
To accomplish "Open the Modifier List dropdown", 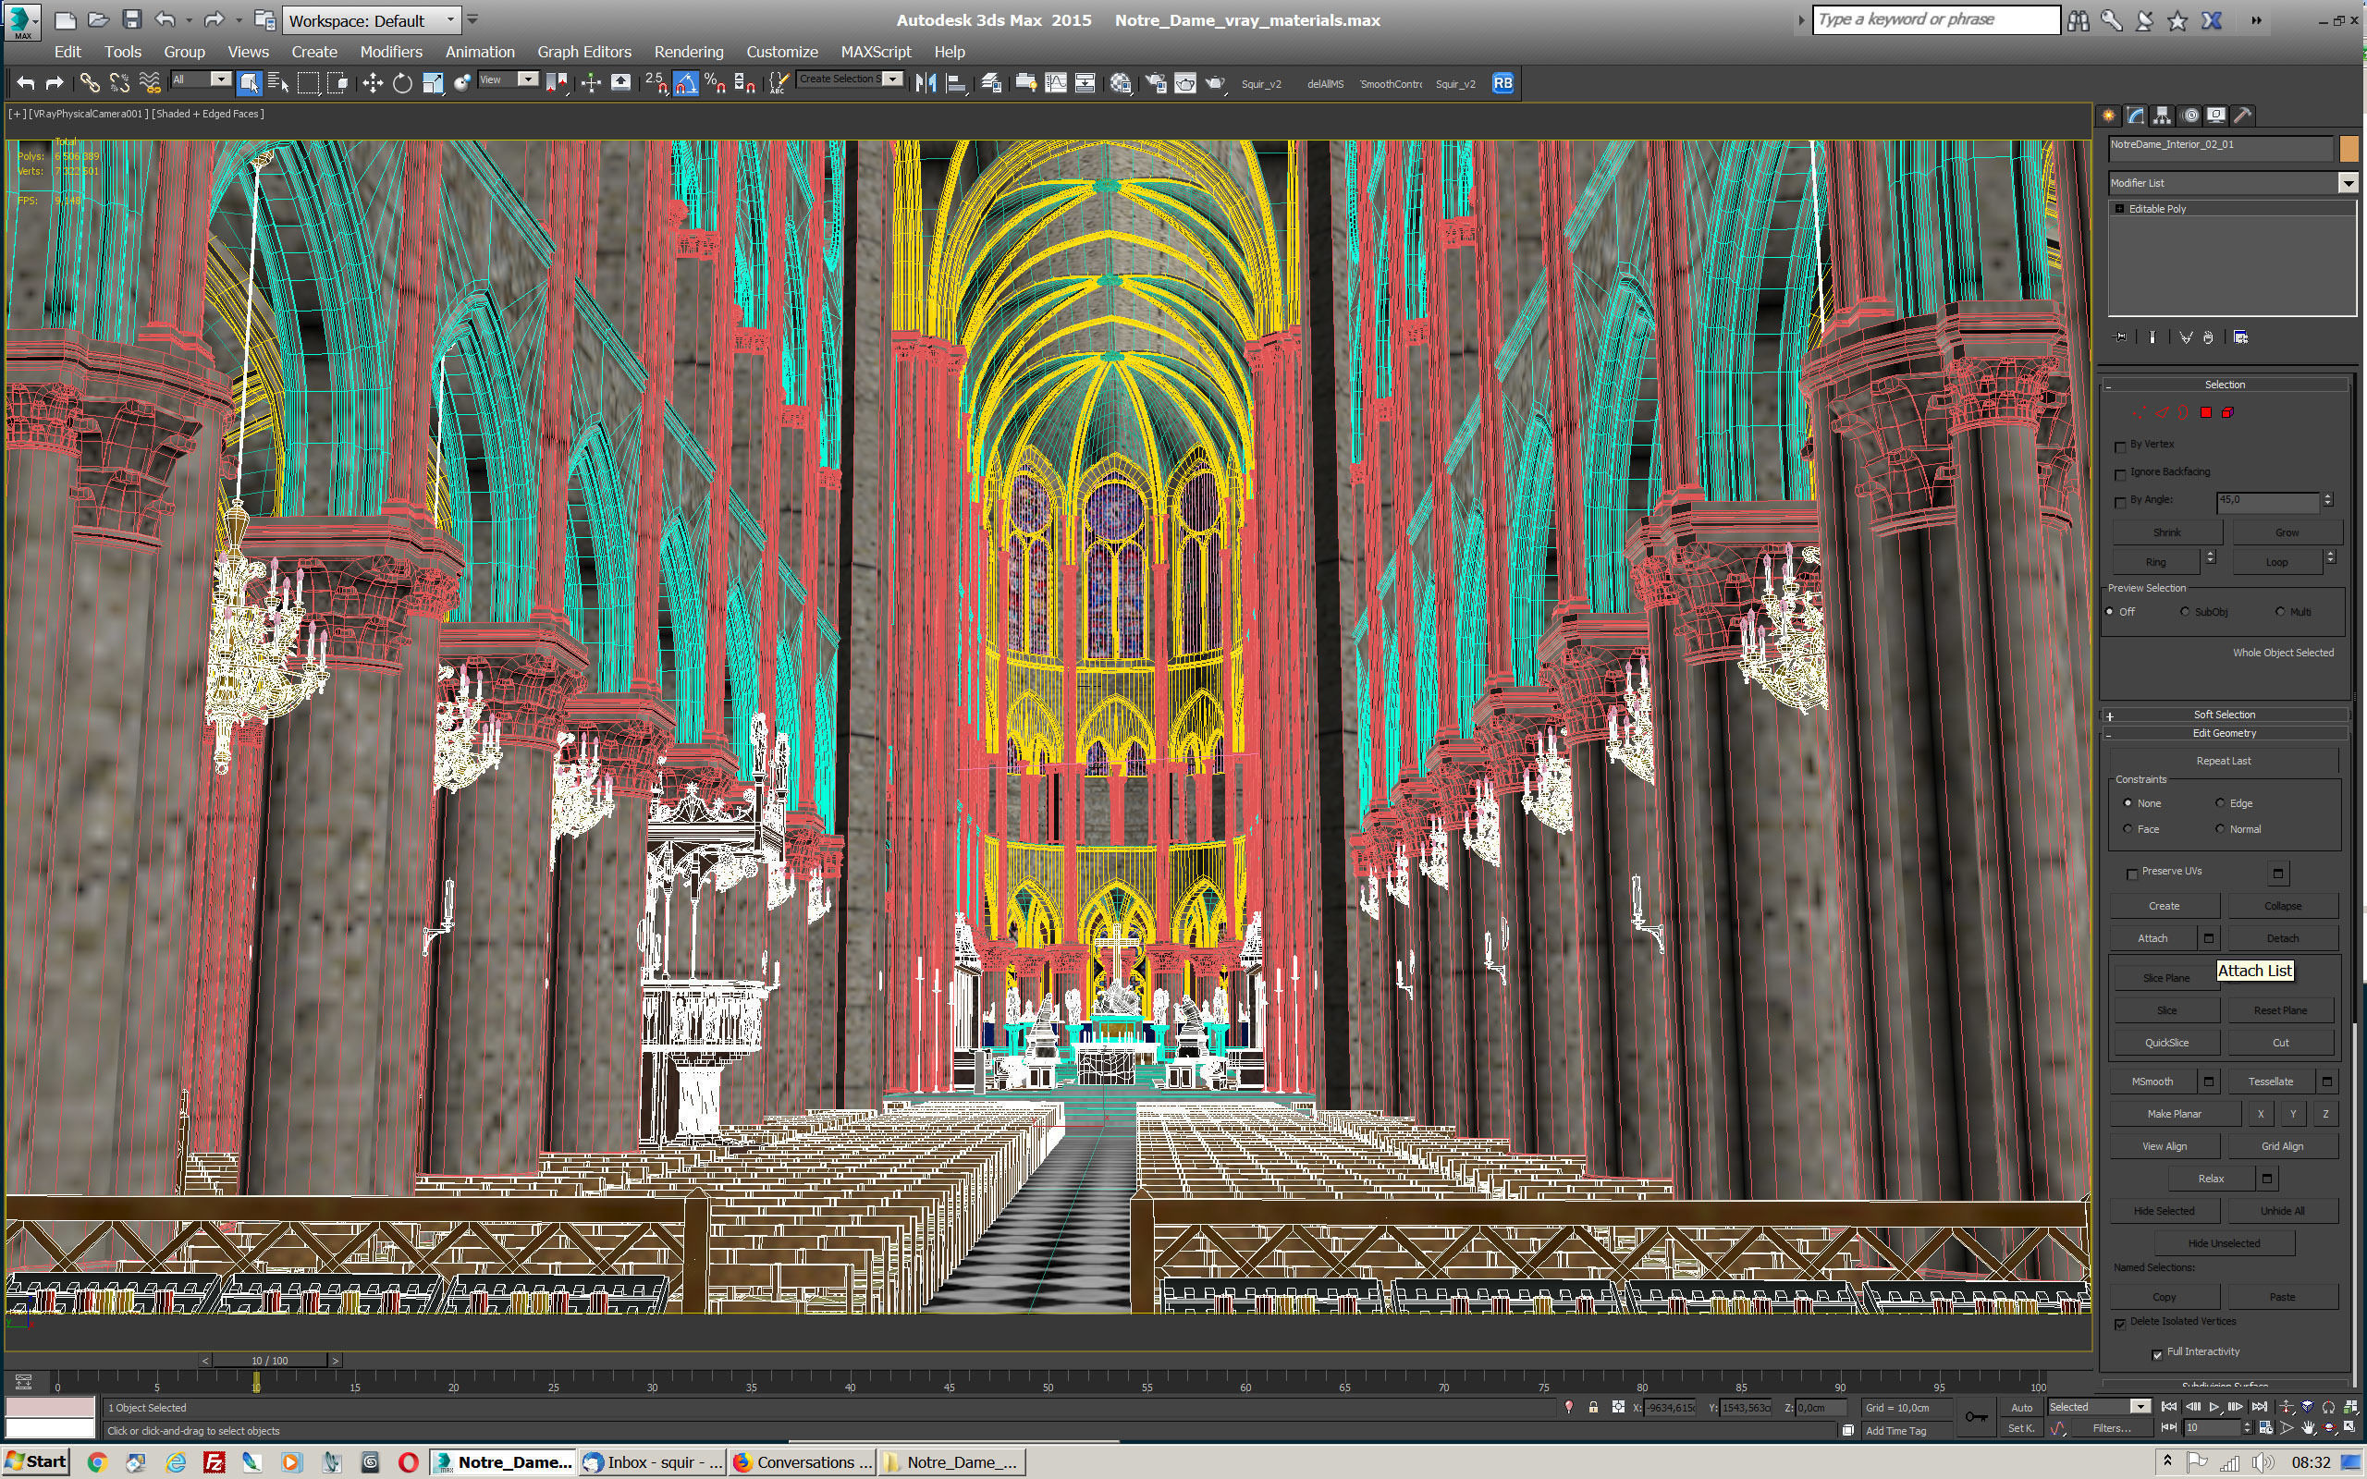I will pos(2232,183).
